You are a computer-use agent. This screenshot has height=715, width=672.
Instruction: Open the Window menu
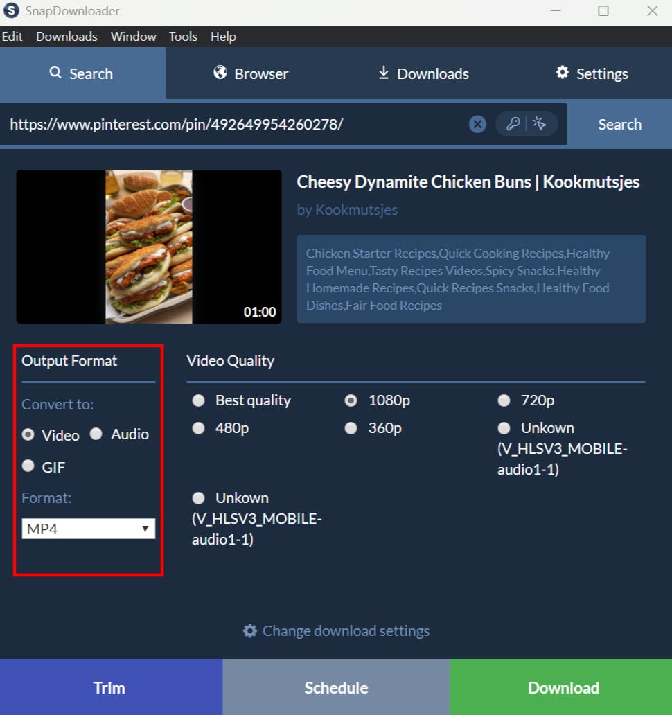(x=133, y=37)
